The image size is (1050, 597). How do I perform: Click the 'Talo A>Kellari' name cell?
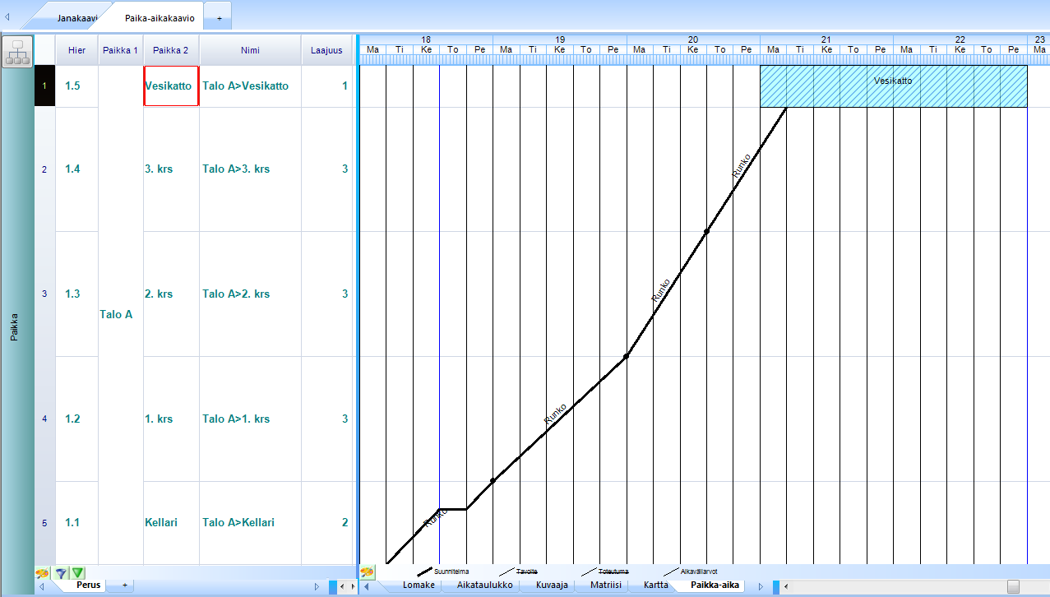pos(250,523)
